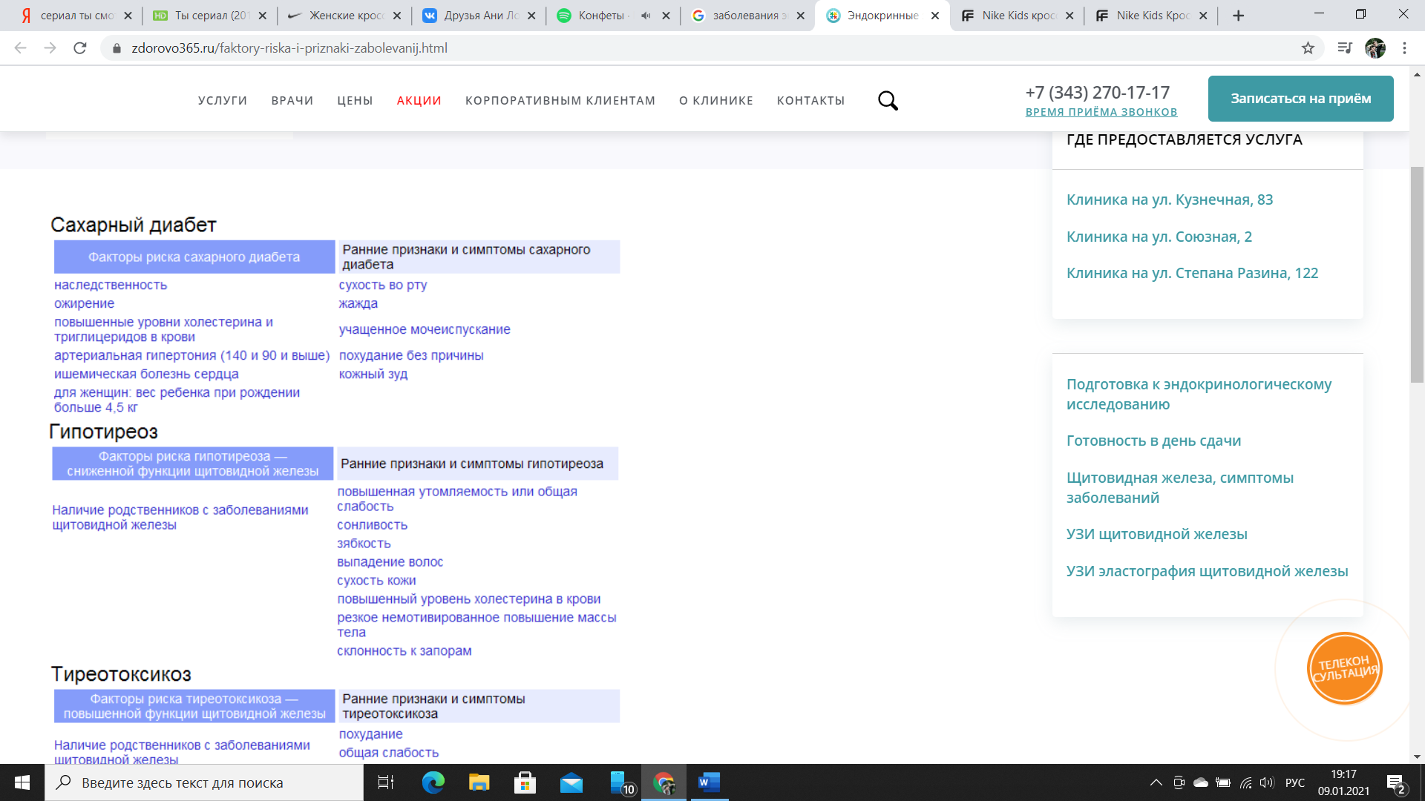Click the Windows taskbar search box
Viewport: 1425px width, 801px height.
tap(205, 782)
